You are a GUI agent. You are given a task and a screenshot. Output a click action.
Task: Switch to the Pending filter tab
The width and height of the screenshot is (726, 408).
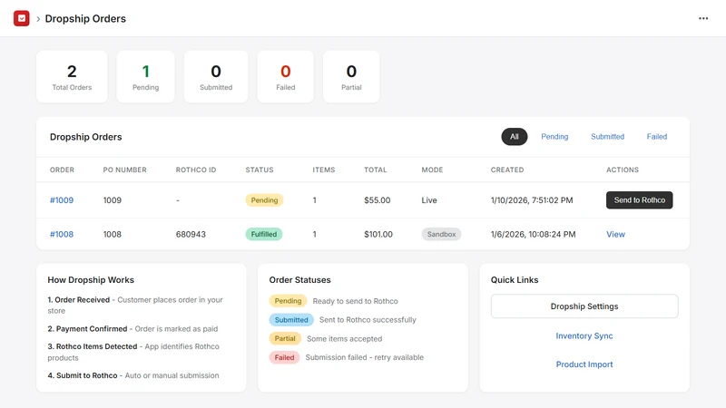554,137
